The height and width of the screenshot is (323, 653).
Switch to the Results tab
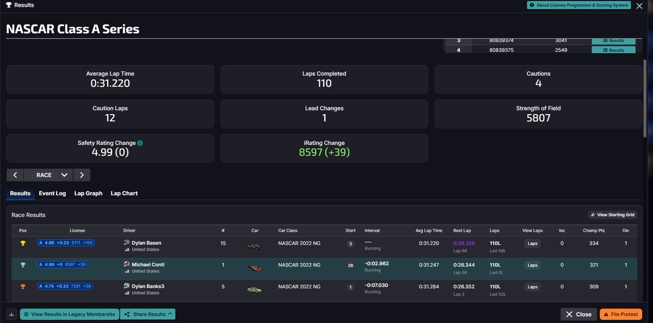point(20,194)
